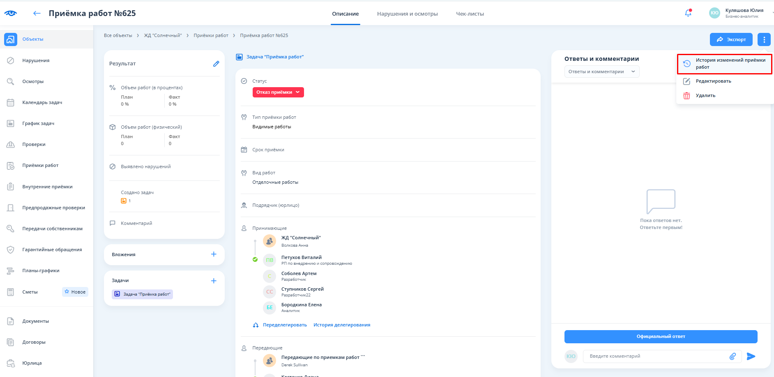Click the Передающие по приемкам работ row

click(314, 361)
